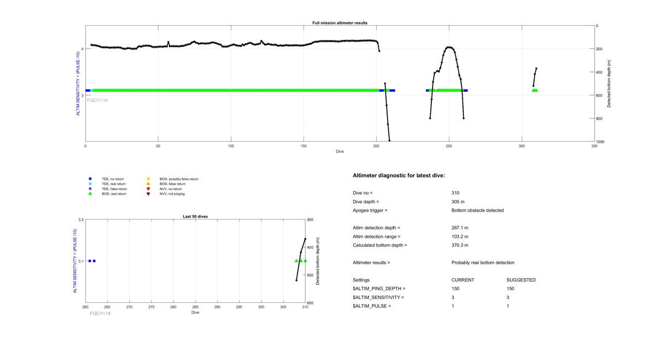Click the 'Probably real bottom detection' result
The height and width of the screenshot is (340, 657).
point(483,263)
